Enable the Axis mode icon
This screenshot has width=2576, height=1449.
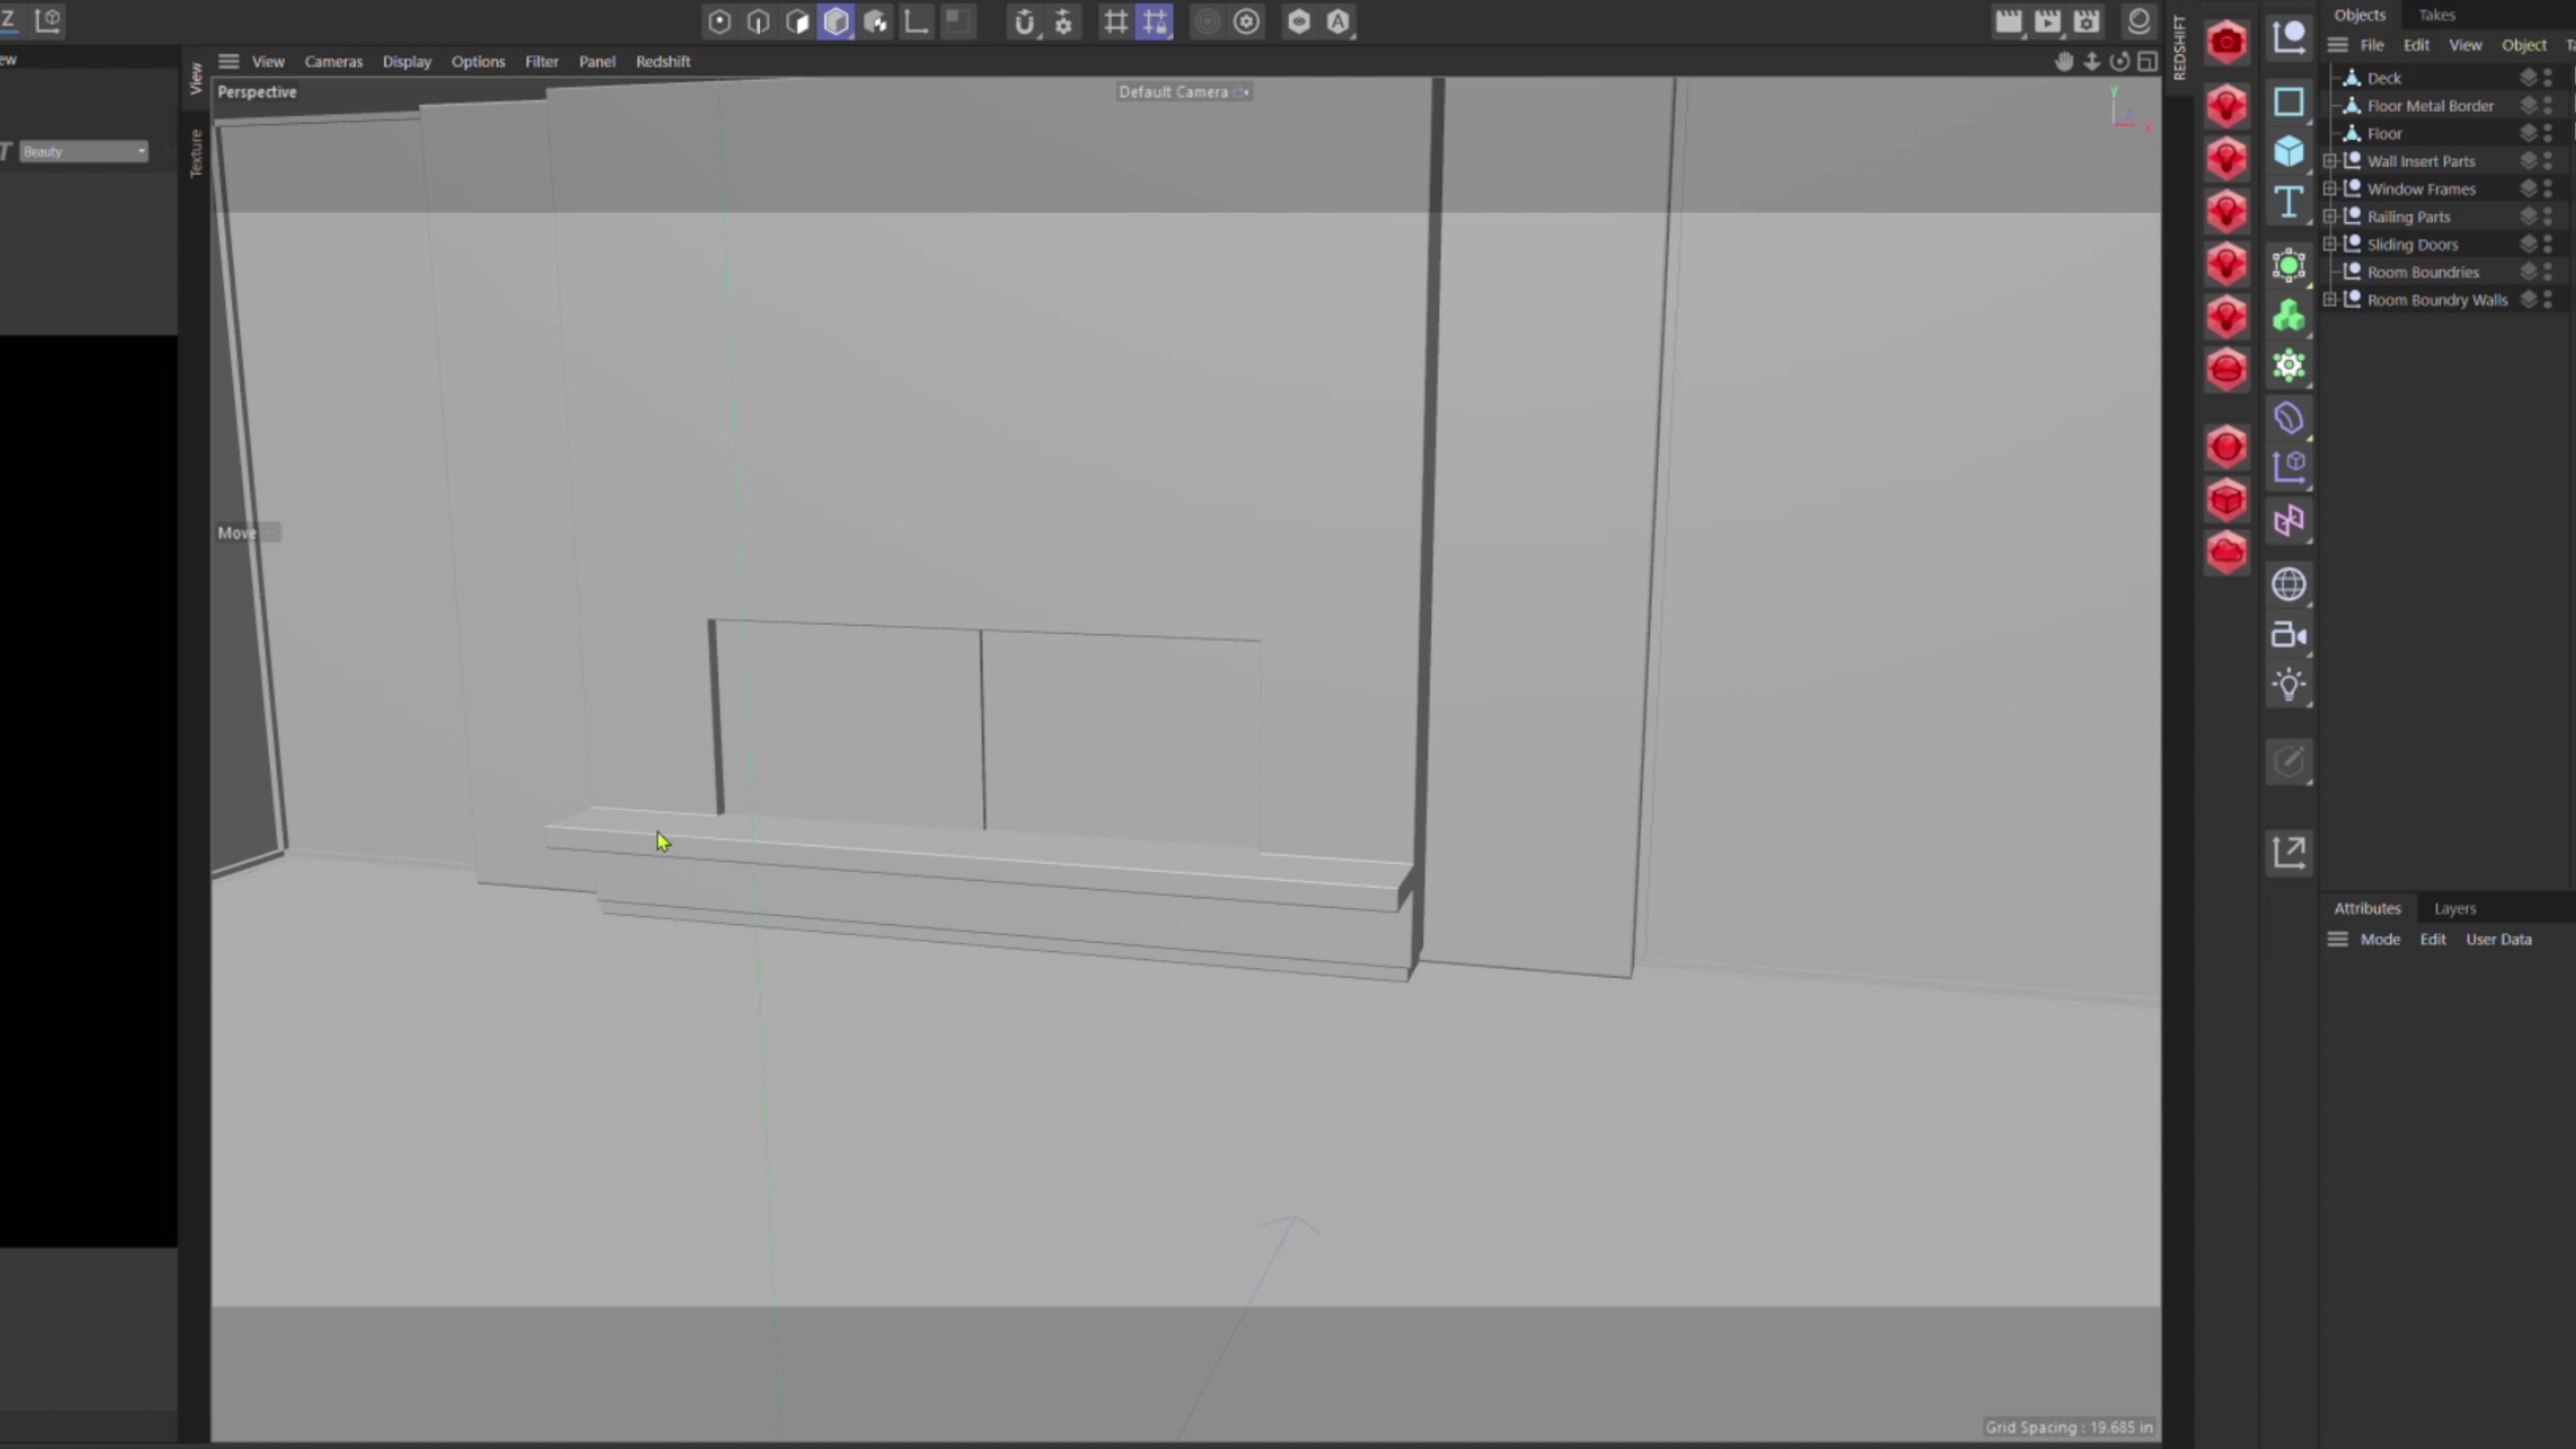pyautogui.click(x=916, y=22)
